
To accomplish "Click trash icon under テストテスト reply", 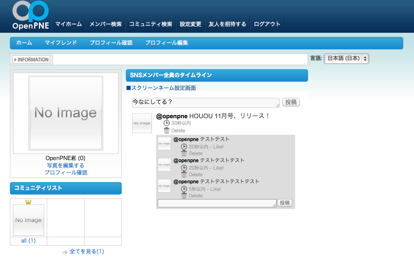I will (184, 153).
